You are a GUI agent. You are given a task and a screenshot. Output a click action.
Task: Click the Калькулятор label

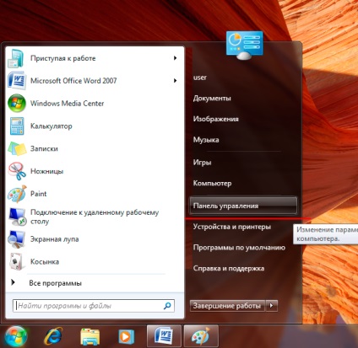point(52,126)
